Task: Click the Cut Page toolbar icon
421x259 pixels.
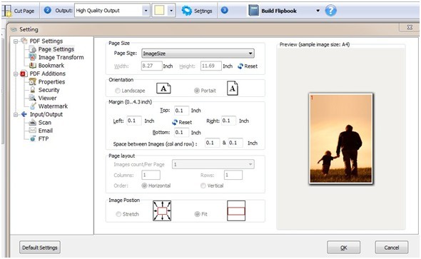Action: 6,11
